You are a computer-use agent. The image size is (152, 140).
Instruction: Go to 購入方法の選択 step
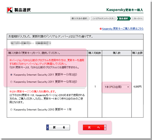pyautogui.click(x=80, y=18)
